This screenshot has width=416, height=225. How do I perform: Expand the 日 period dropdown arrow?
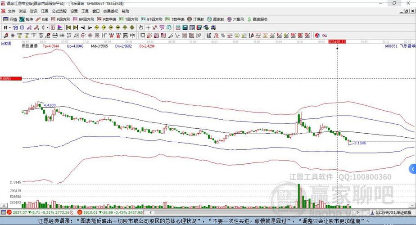[10, 27]
